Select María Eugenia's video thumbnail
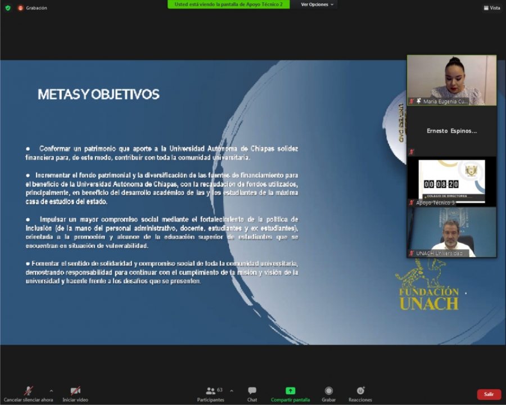 tap(452, 80)
